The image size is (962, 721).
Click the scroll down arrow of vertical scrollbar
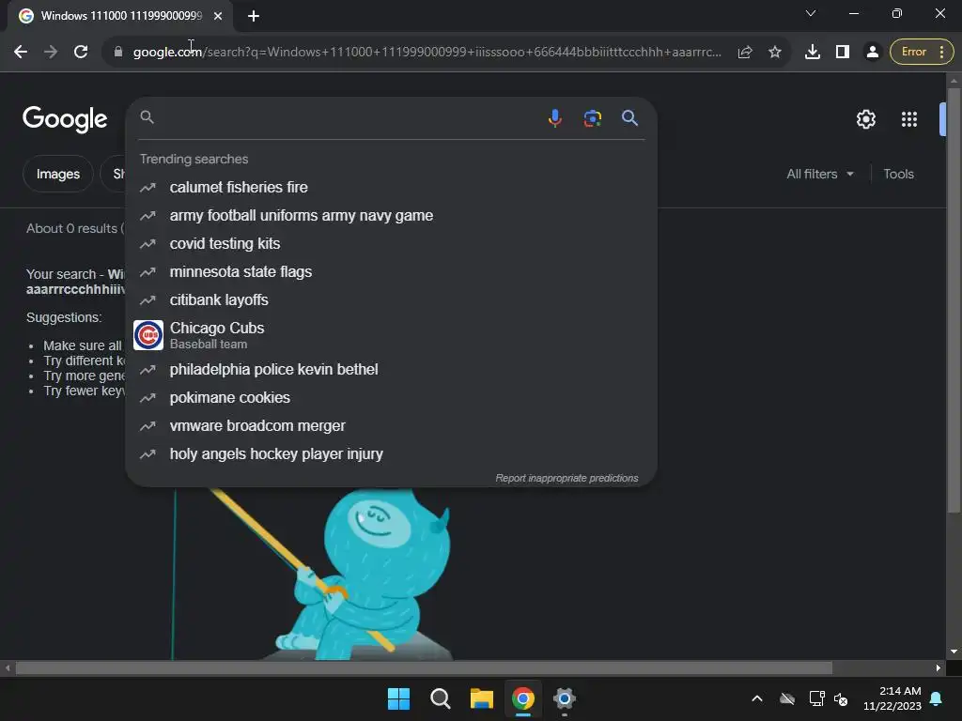(954, 652)
